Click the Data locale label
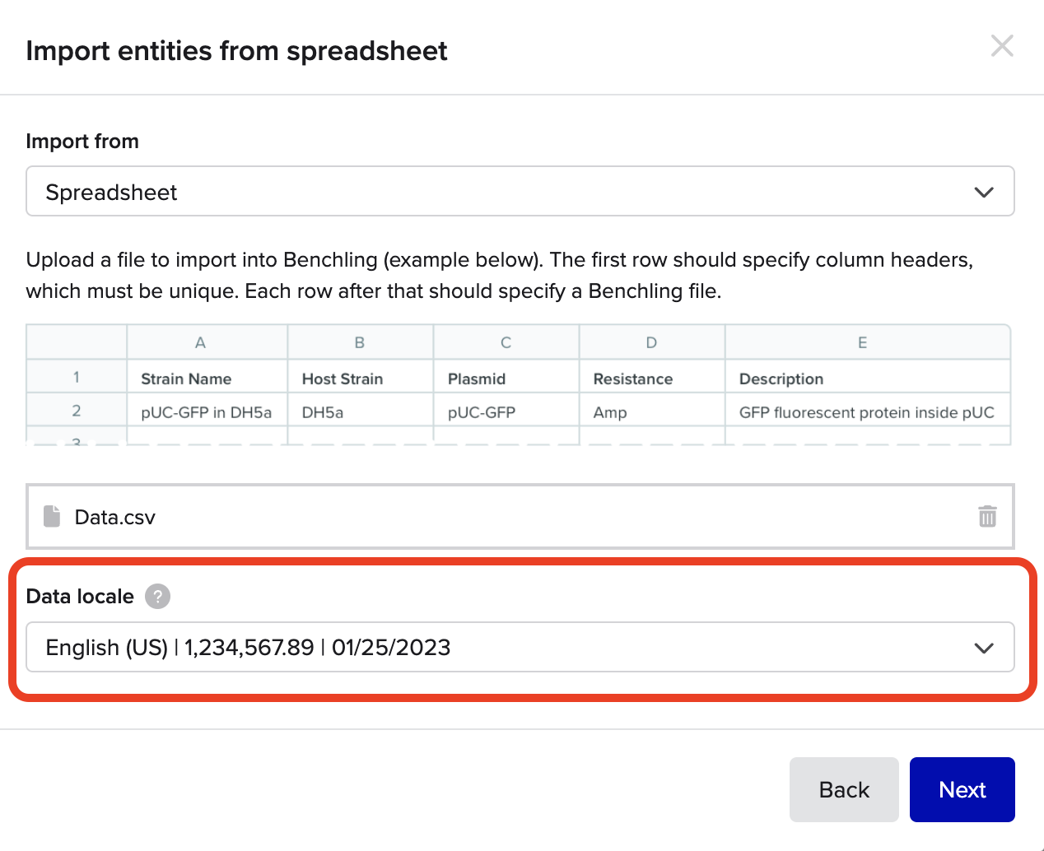The width and height of the screenshot is (1044, 851). click(80, 596)
